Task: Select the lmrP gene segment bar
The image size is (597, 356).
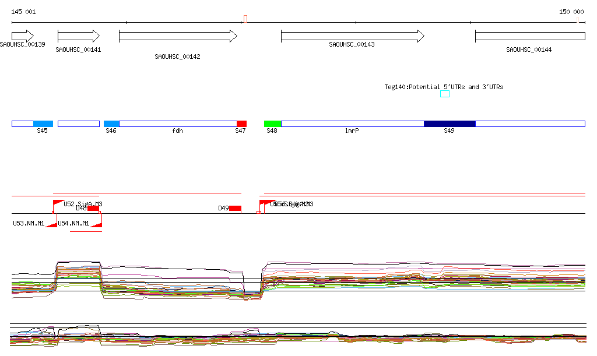Action: pyautogui.click(x=352, y=124)
